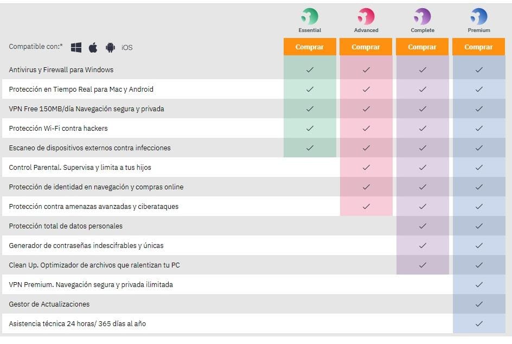The image size is (512, 344).
Task: Click Buy (Comprar) under Essential plan
Action: (310, 47)
